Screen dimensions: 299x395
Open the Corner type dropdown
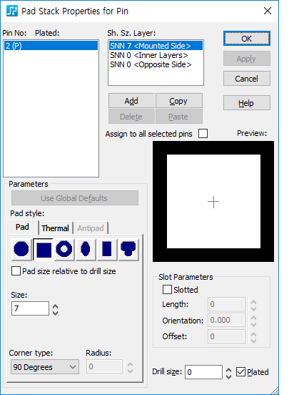tap(45, 367)
